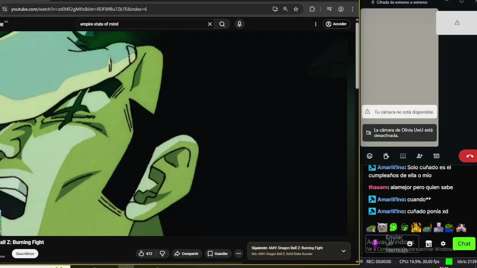
Task: Click the moderator badge beside cuñado ponía xd
Action: click(x=372, y=211)
